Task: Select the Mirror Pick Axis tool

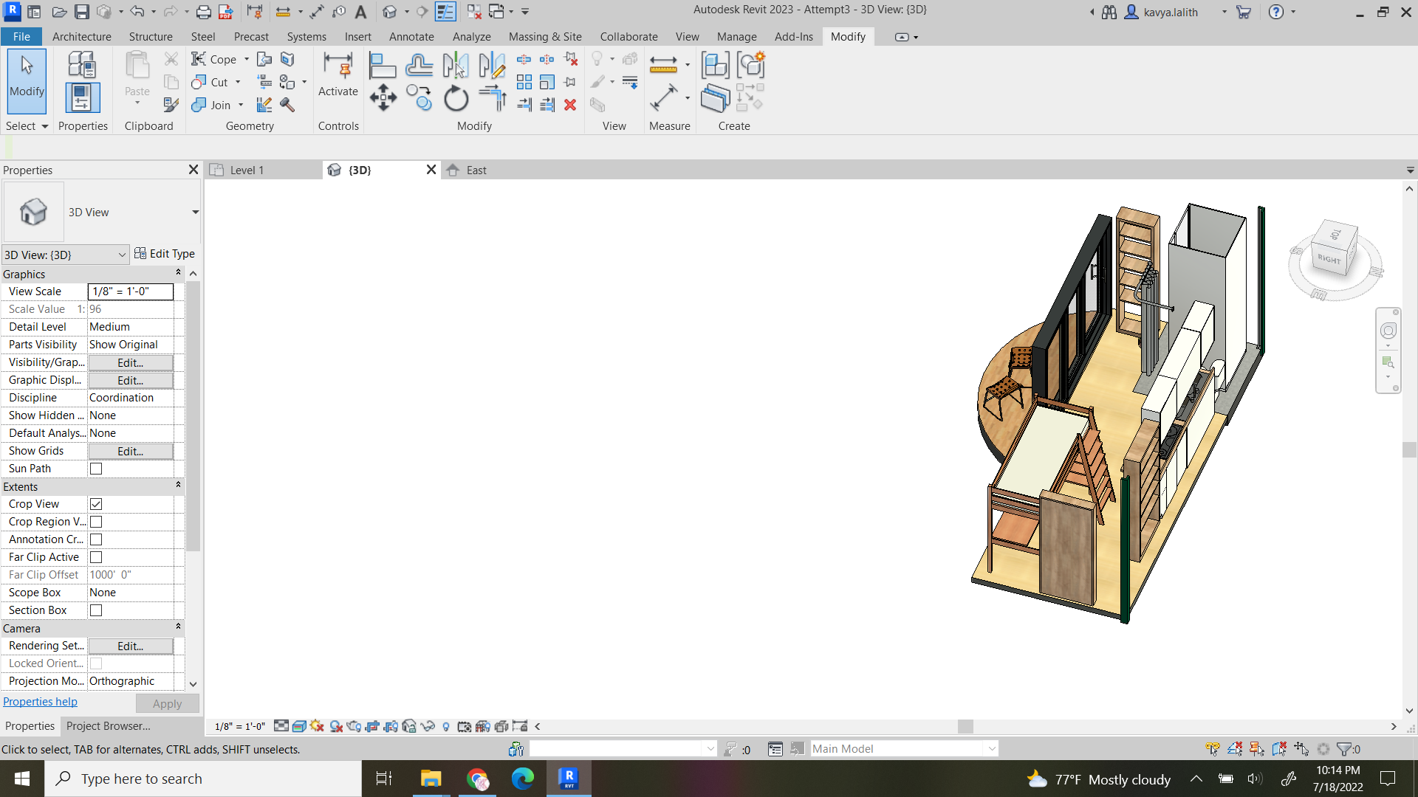Action: click(456, 65)
